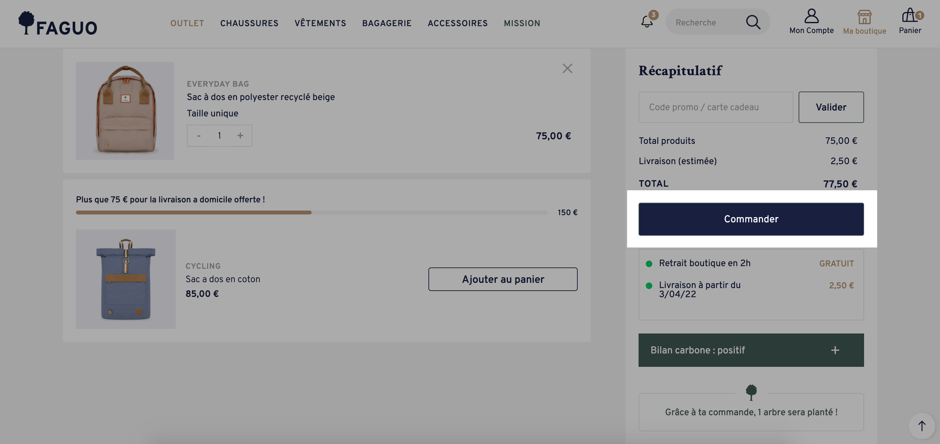
Task: Increase backpack quantity with the plus button
Action: pyautogui.click(x=240, y=136)
